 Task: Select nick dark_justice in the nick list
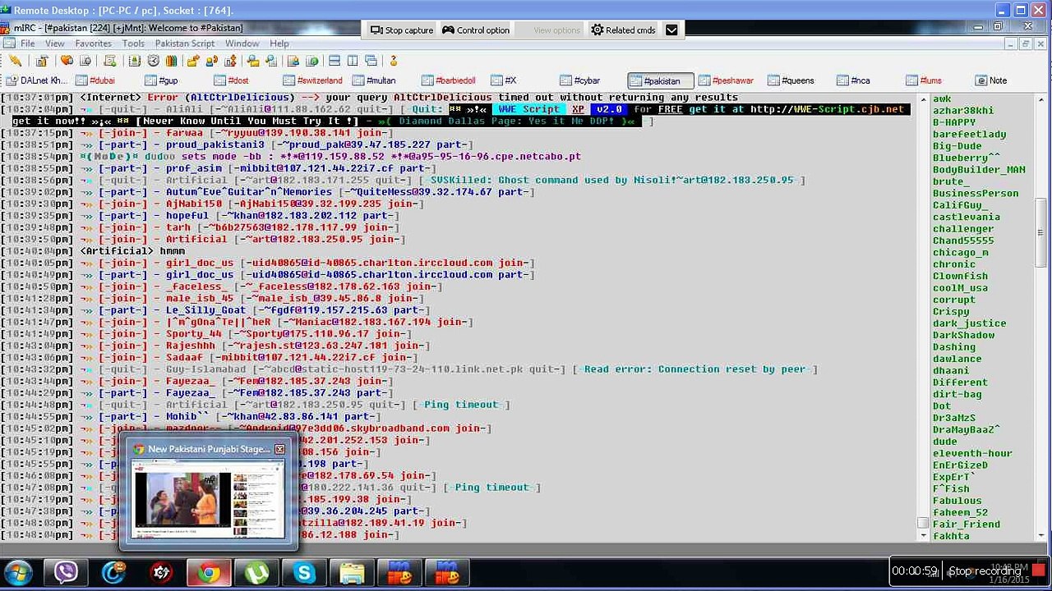(x=969, y=323)
